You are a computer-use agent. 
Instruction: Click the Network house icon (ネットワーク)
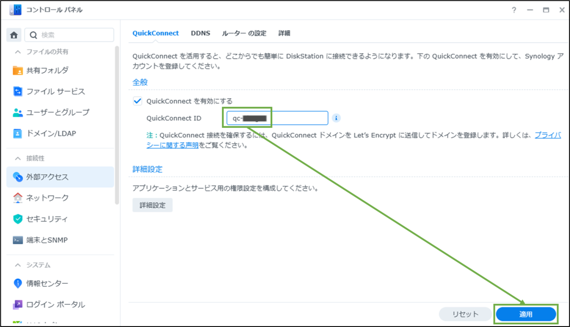click(18, 198)
